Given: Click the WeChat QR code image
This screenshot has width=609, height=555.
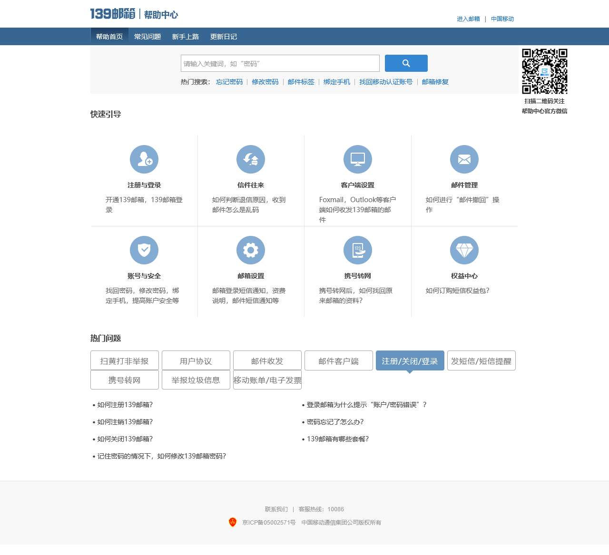Looking at the screenshot, I should pos(545,71).
